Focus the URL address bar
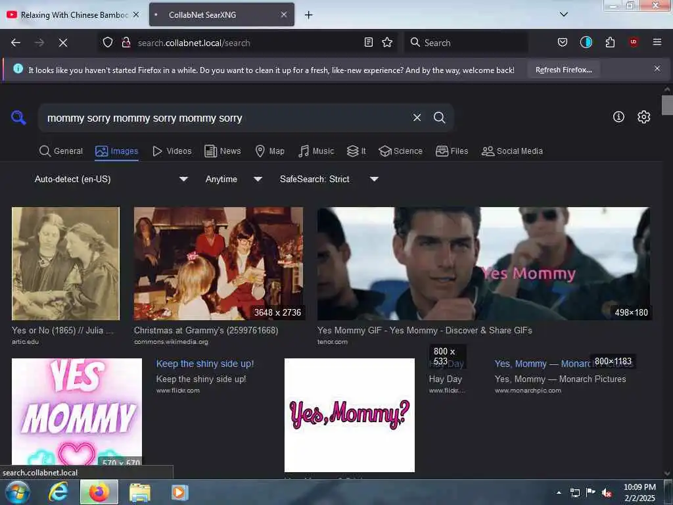This screenshot has height=505, width=673. (249, 43)
